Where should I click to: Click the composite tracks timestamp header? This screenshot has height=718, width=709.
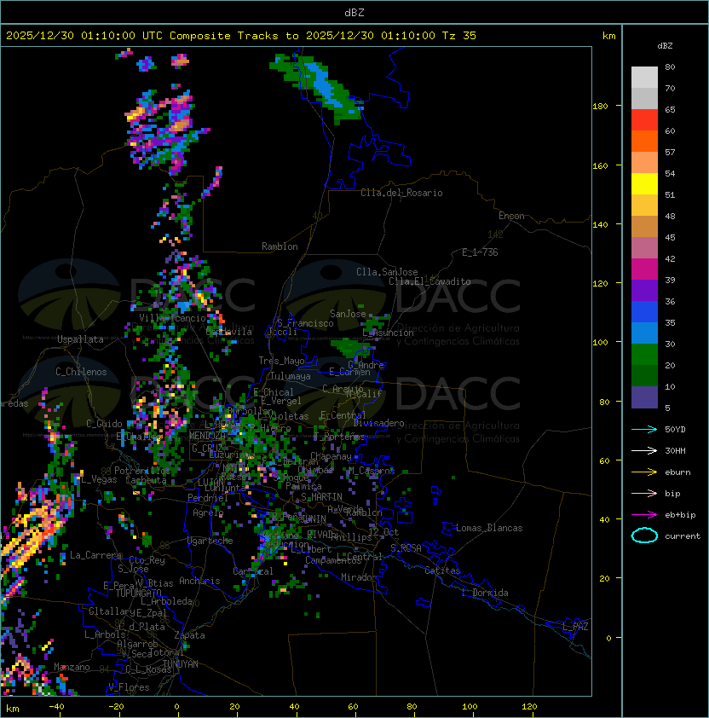(x=241, y=35)
